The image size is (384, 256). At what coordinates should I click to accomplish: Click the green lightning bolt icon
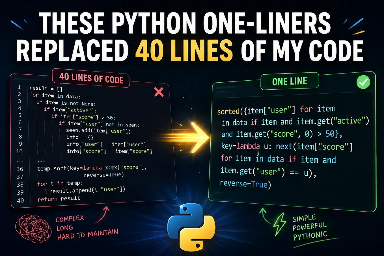(280, 224)
